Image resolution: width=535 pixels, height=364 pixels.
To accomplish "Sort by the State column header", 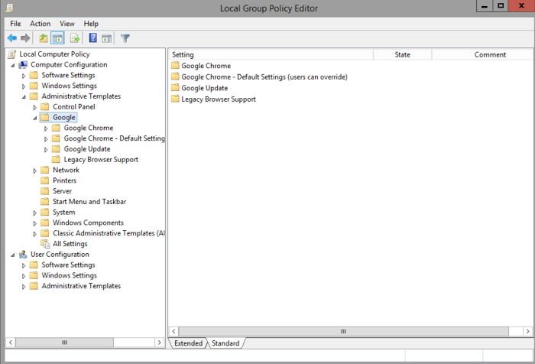I will tap(403, 54).
